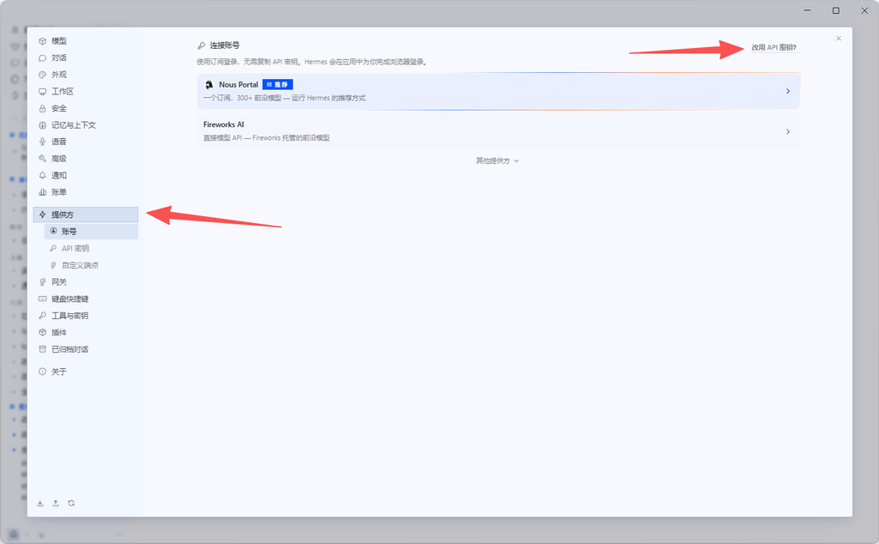Open Fireworks AI via its chevron arrow
This screenshot has height=544, width=879.
click(x=788, y=131)
